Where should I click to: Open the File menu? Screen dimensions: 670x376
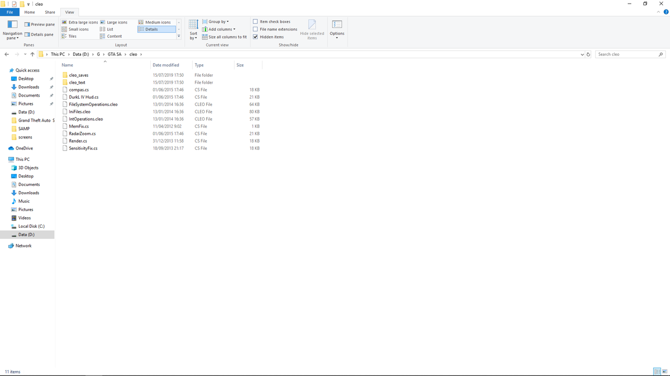point(10,12)
